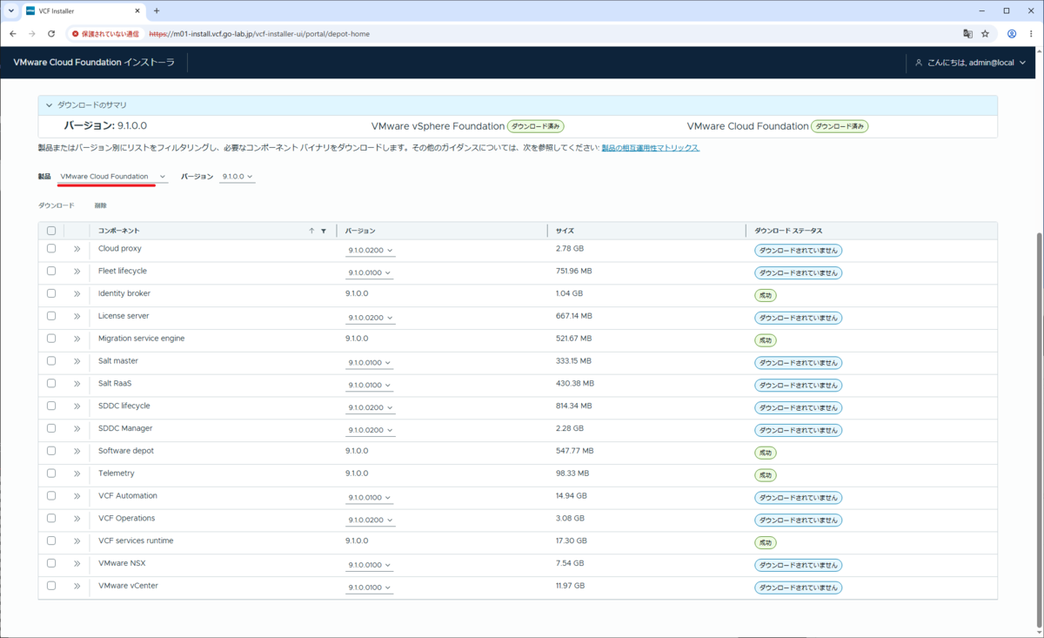Check the VMware NSX checkbox
The image size is (1044, 638).
point(51,564)
